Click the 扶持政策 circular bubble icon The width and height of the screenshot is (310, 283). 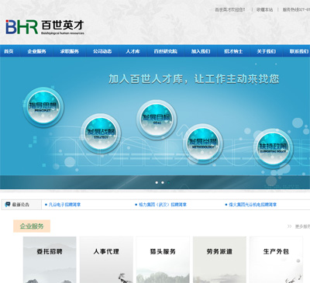pos(273,148)
